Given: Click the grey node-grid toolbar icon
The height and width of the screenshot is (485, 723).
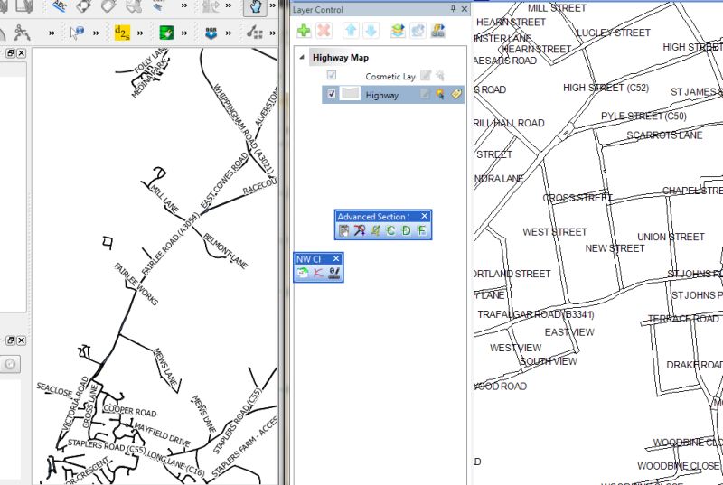Looking at the screenshot, I should [255, 33].
